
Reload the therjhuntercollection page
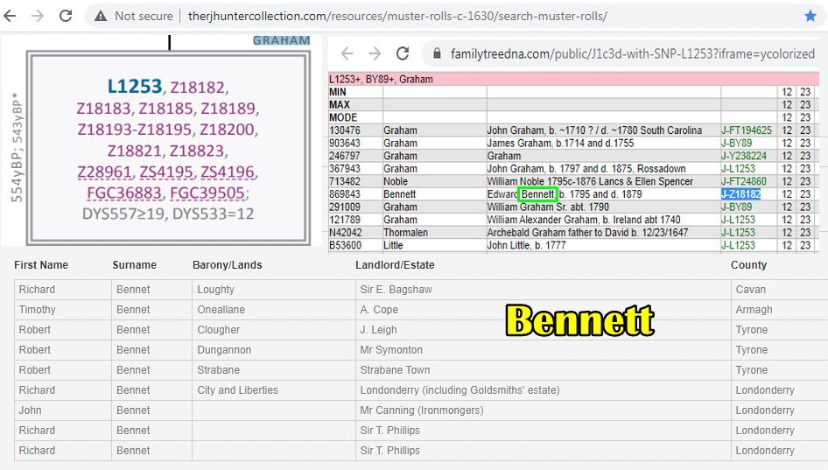tap(66, 16)
